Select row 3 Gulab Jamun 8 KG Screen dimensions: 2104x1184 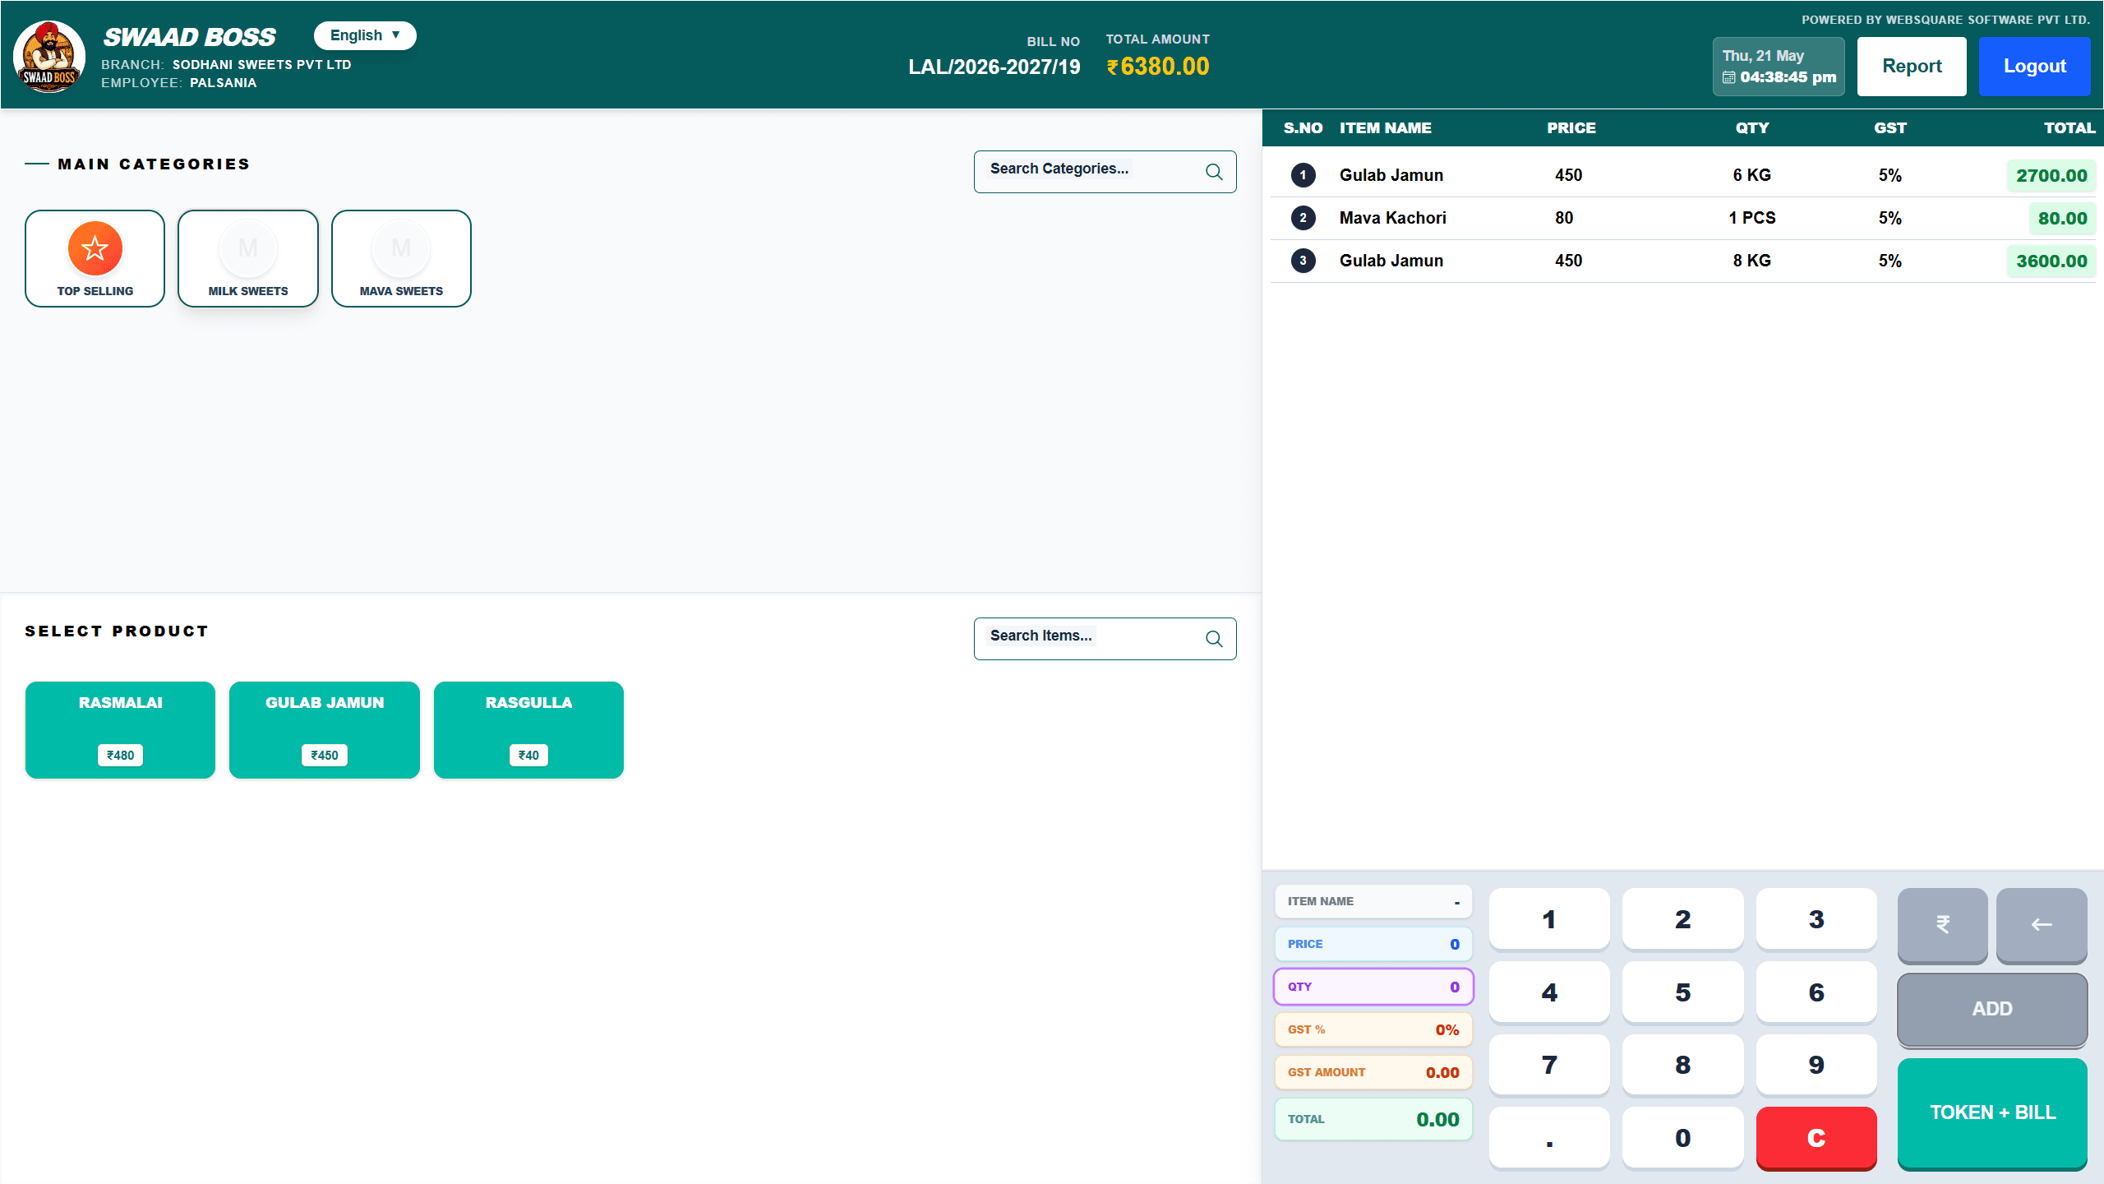pyautogui.click(x=1683, y=261)
